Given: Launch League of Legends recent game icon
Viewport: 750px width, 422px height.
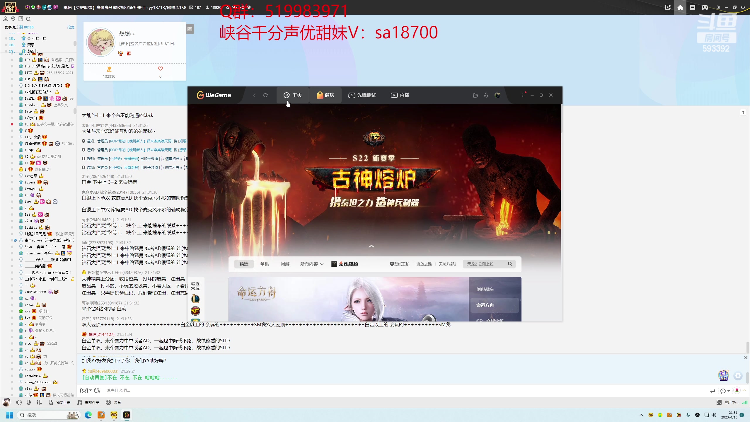Looking at the screenshot, I should point(195,299).
